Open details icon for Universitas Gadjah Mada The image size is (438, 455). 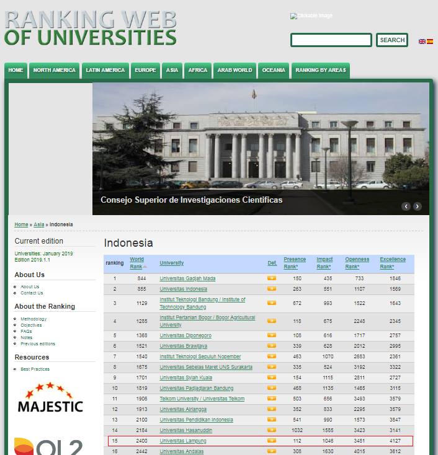(272, 278)
